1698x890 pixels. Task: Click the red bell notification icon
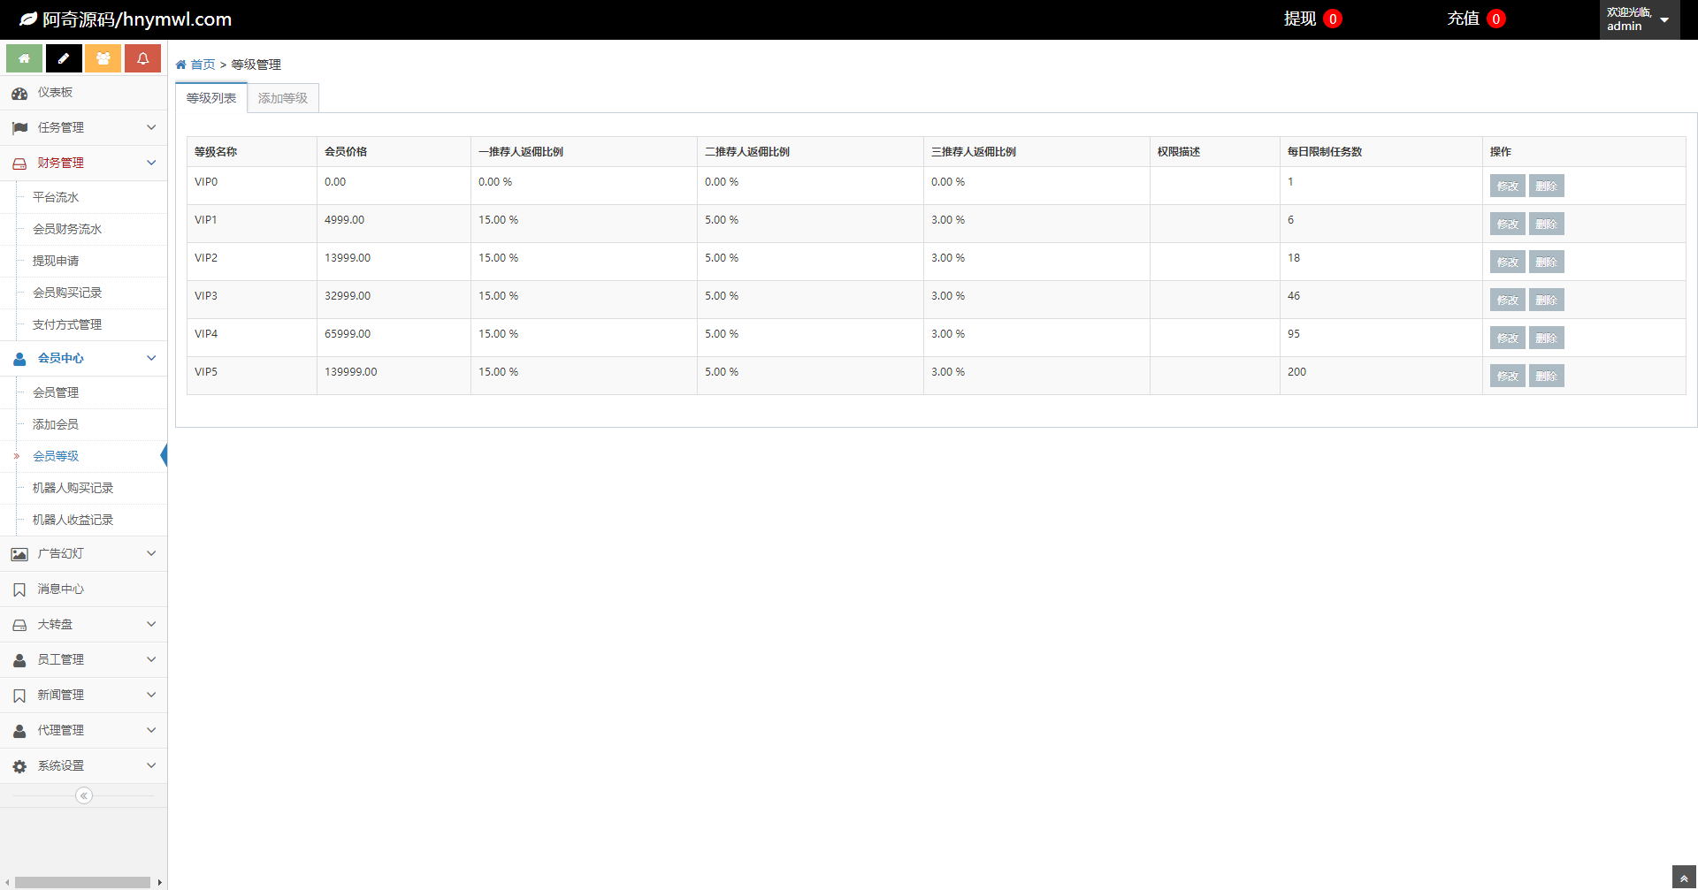[142, 58]
